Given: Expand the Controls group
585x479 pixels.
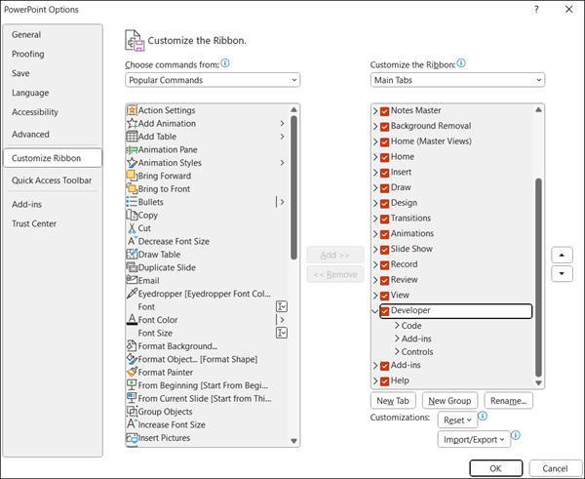Looking at the screenshot, I should (397, 352).
